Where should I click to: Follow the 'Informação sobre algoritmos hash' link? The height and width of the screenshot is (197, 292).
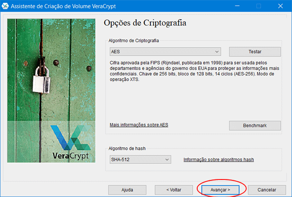pos(219,159)
